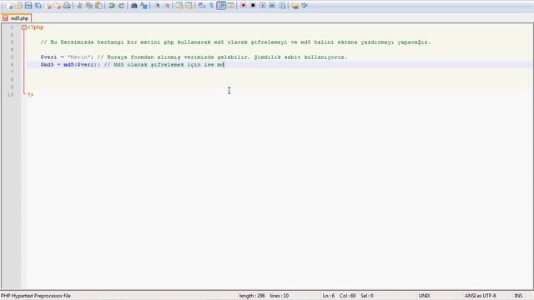Open the user defined language icon

pos(230,6)
